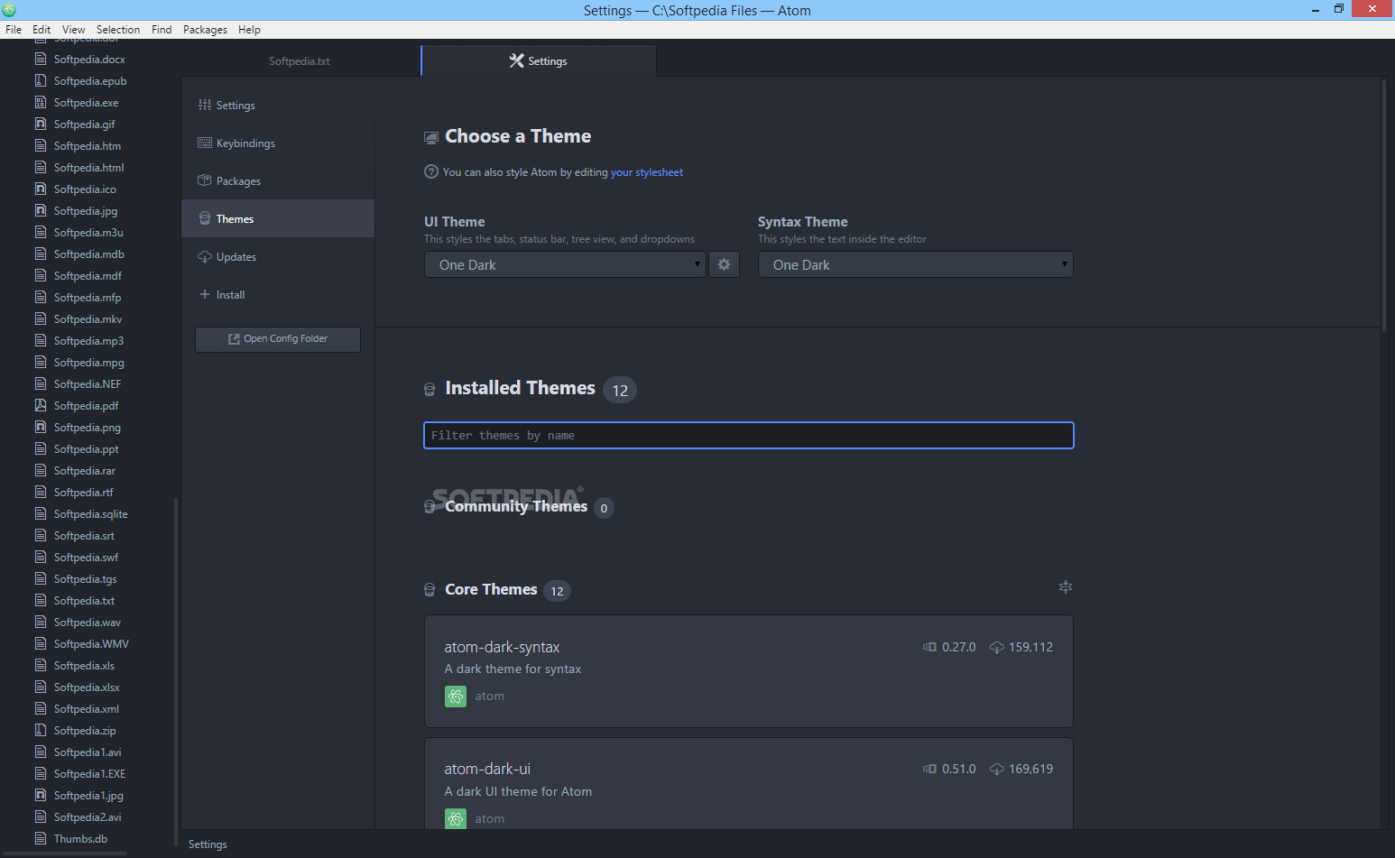1395x858 pixels.
Task: Open the Help menu
Action: (249, 30)
